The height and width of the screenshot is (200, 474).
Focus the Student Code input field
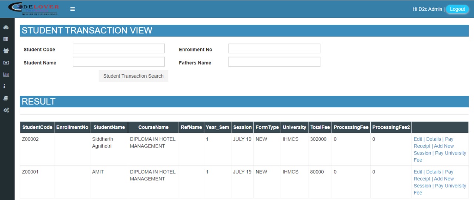coord(118,48)
